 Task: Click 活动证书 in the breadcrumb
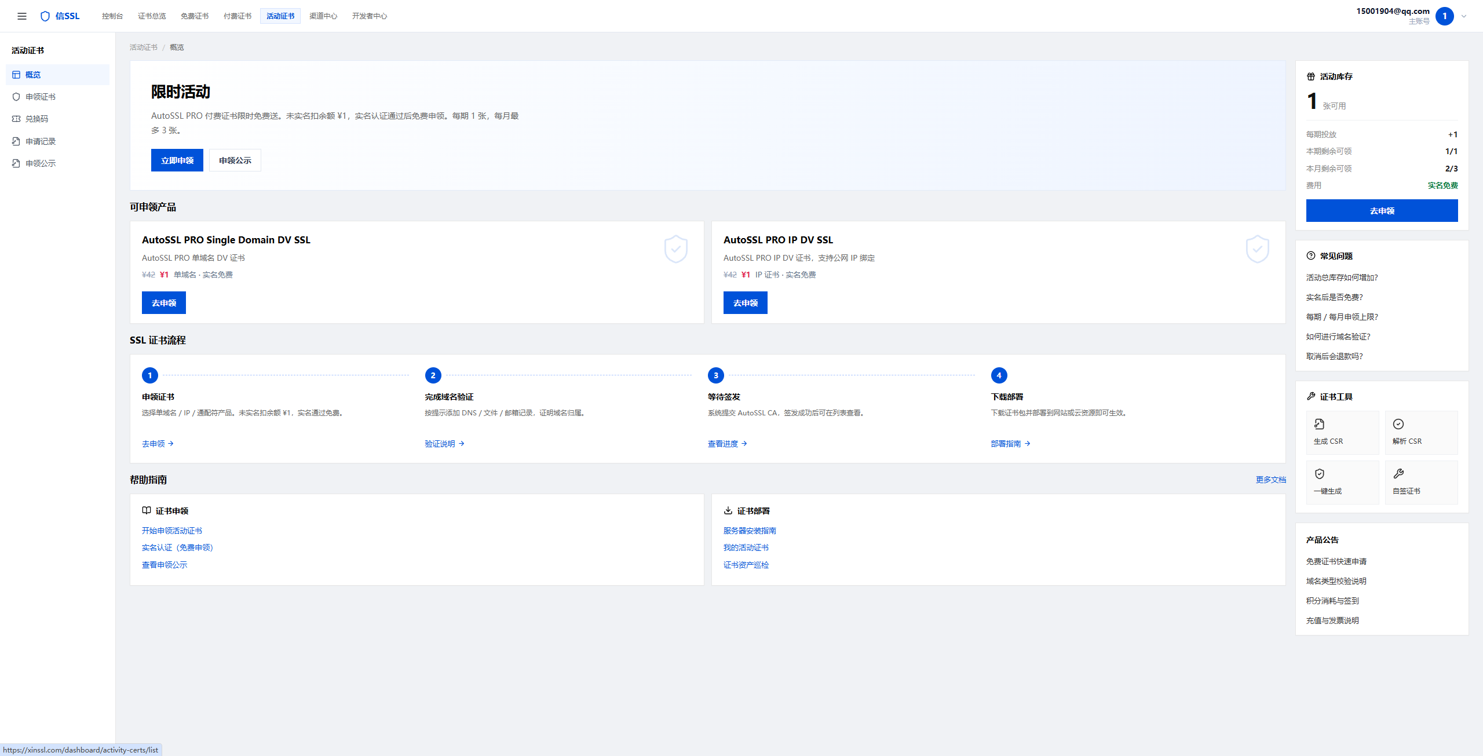144,48
